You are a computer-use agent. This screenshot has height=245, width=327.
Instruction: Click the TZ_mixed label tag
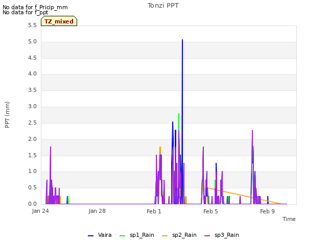point(59,21)
